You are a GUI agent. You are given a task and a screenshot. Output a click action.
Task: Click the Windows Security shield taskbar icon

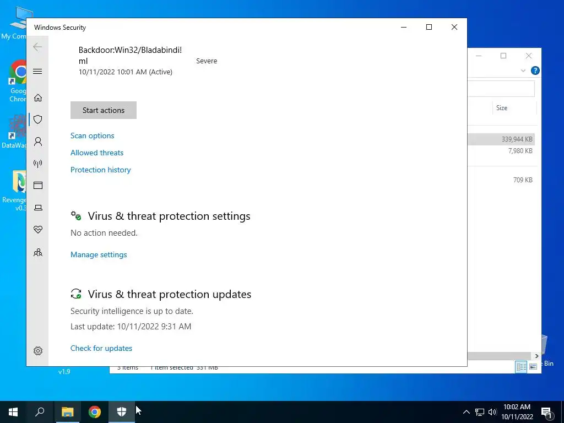pyautogui.click(x=122, y=412)
